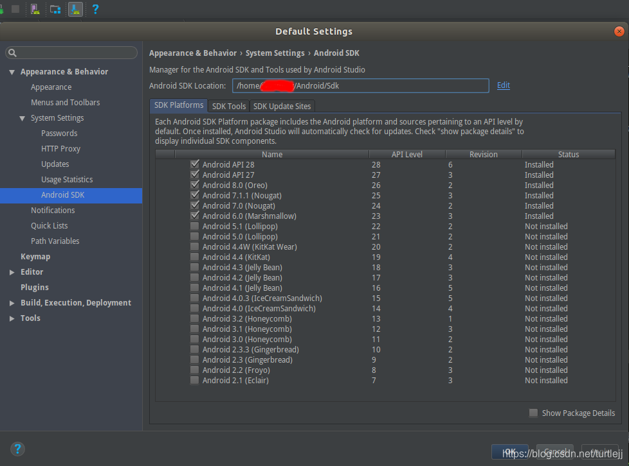Screen dimensions: 629x466
Task: Open Plugins settings page
Action: (x=35, y=288)
